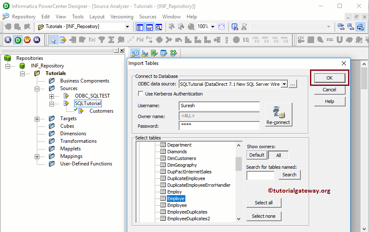The image size is (369, 232).
Task: Open the Layout menu
Action: pyautogui.click(x=97, y=17)
